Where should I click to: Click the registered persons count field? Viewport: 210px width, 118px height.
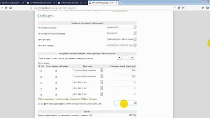[126, 58]
